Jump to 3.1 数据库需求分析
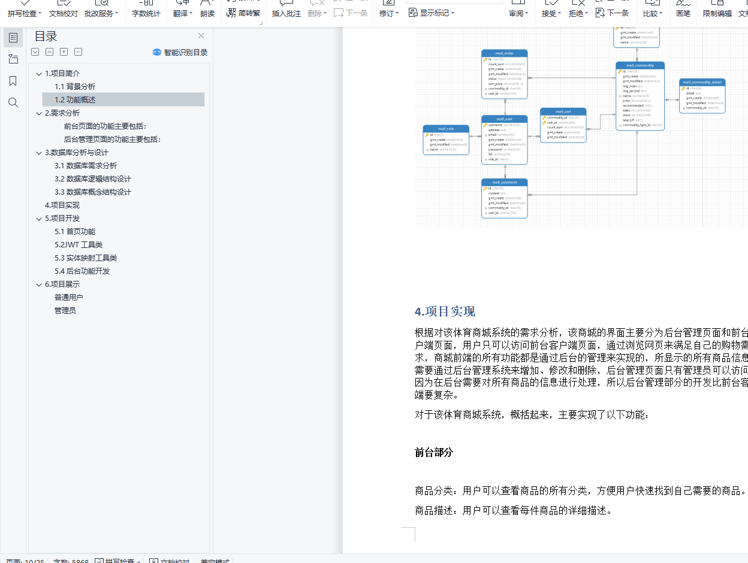This screenshot has height=563, width=748. 86,166
